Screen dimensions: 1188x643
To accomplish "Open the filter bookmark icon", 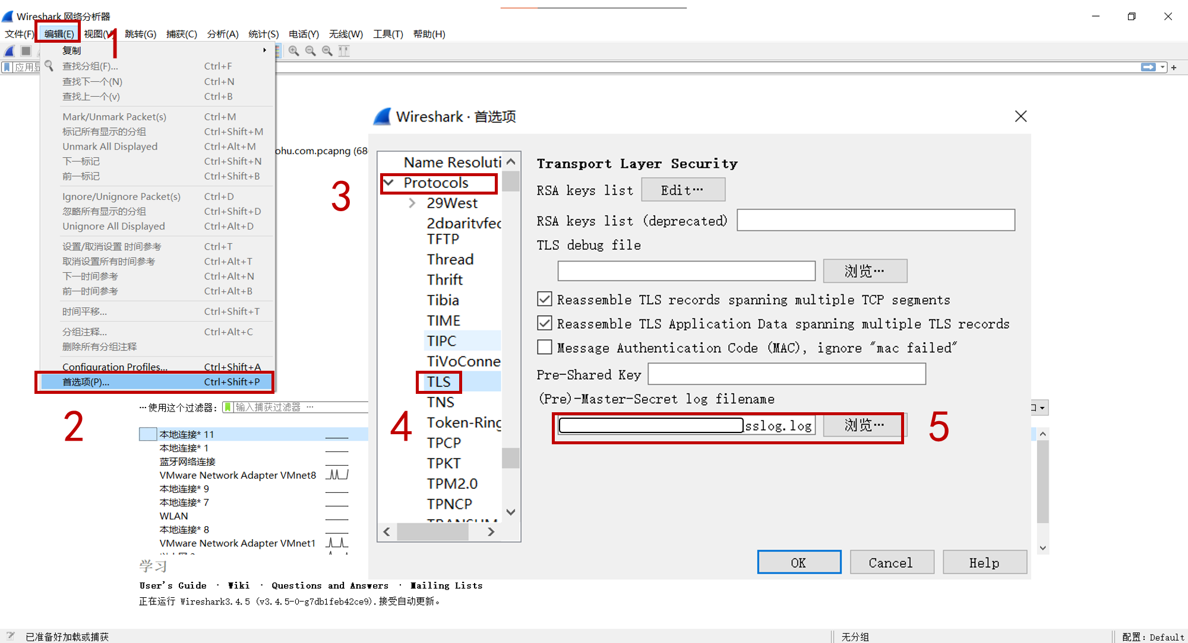I will (8, 67).
